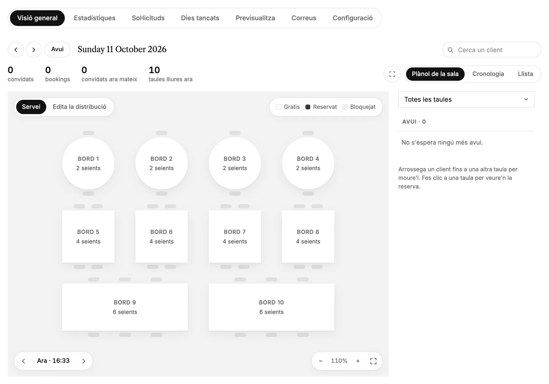
Task: Select the Plànol de la sala view
Action: 435,74
